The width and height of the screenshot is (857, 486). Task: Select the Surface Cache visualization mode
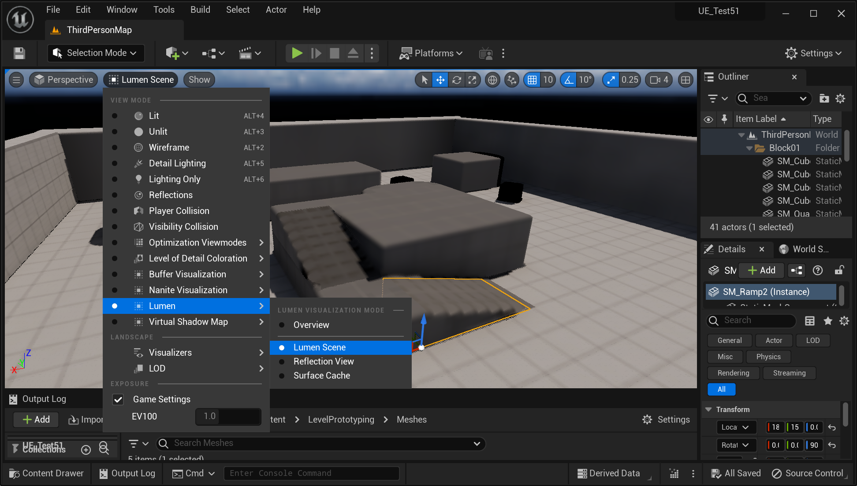click(x=321, y=376)
